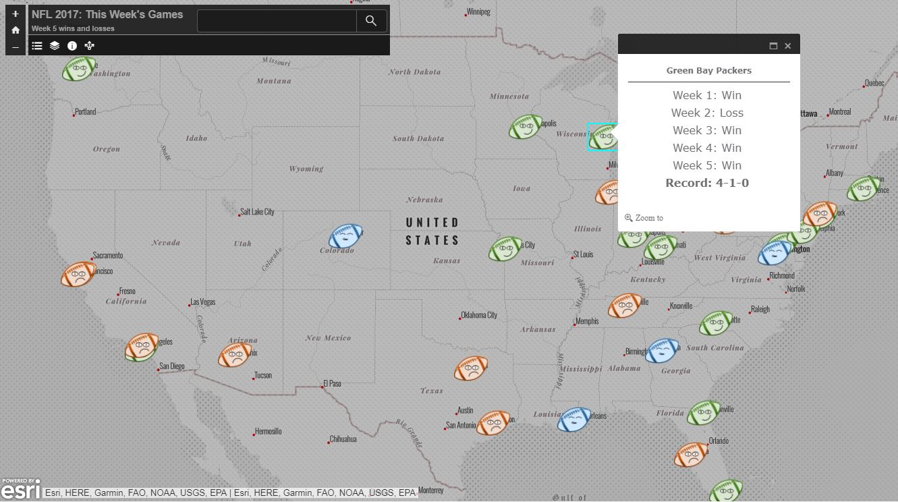The image size is (898, 502).
Task: Click the El Paso map label
Action: coord(332,384)
